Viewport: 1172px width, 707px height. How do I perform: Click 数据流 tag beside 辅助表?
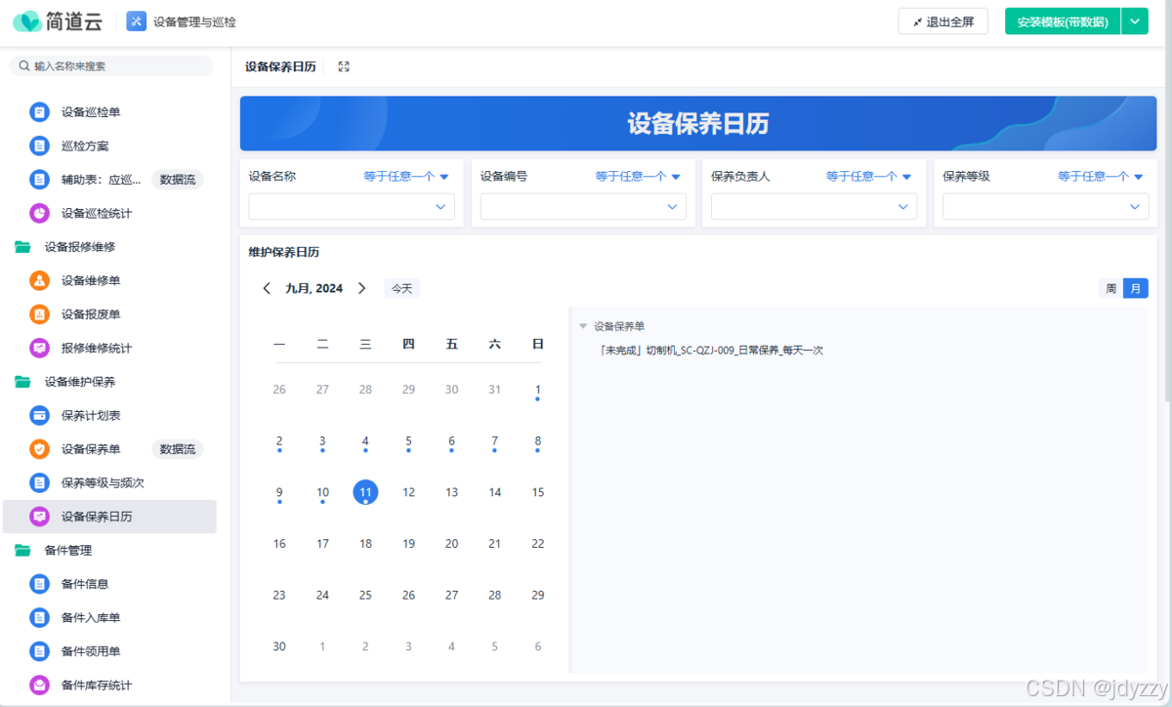tap(178, 180)
